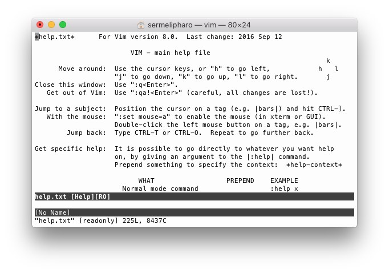Viewport: 389px width, 273px height.
Task: Click the ":qa!<Enter>" command text
Action: coord(156,93)
